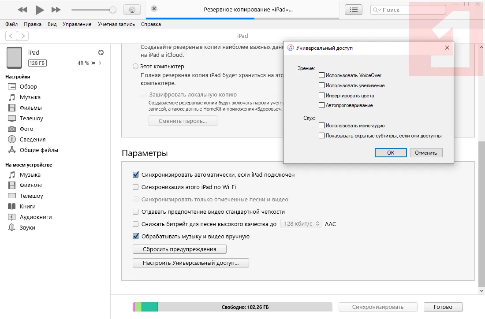This screenshot has width=485, height=319.
Task: Check Показывать скрытые субтитры option
Action: click(x=322, y=136)
